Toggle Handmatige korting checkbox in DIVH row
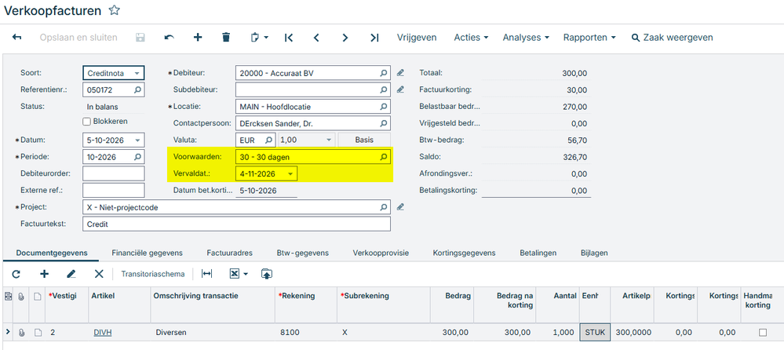Image resolution: width=784 pixels, height=350 pixels. [x=762, y=333]
